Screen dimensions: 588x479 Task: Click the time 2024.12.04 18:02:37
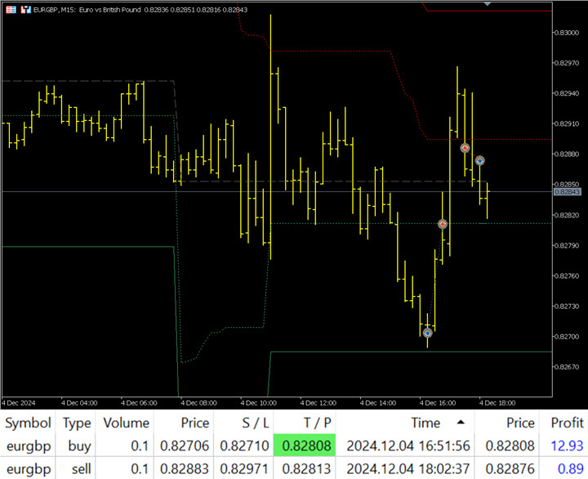pyautogui.click(x=408, y=468)
